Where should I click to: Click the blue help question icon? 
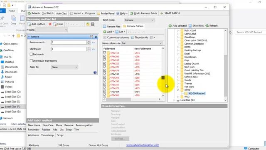click(x=95, y=72)
